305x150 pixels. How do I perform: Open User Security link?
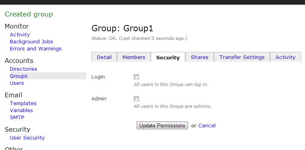[x=27, y=137]
